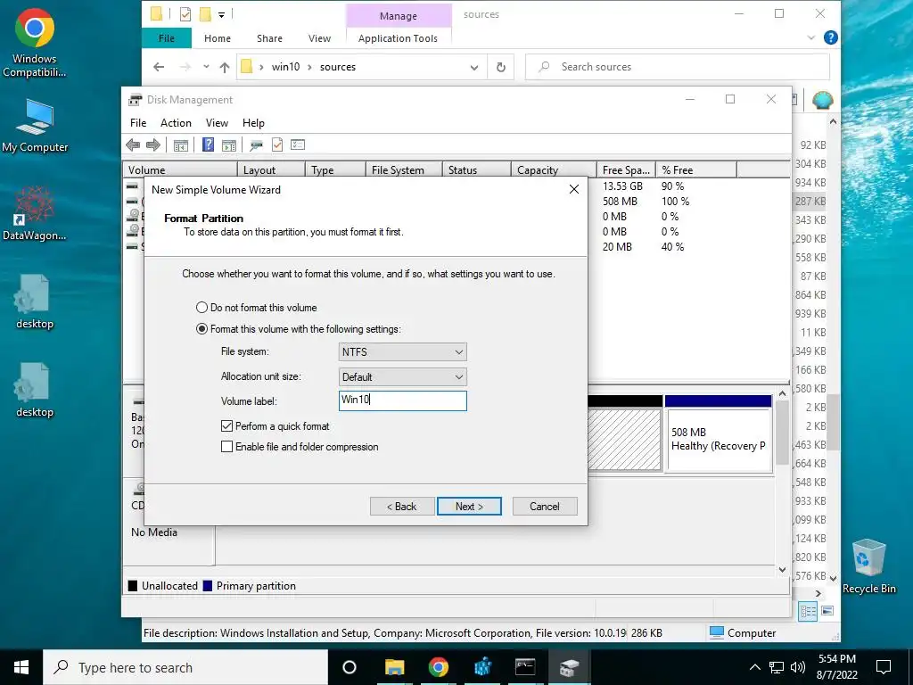The width and height of the screenshot is (913, 685).
Task: Open Disk Management File menu
Action: (138, 123)
